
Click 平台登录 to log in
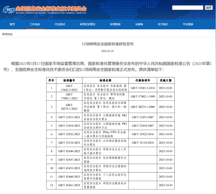coord(188,24)
